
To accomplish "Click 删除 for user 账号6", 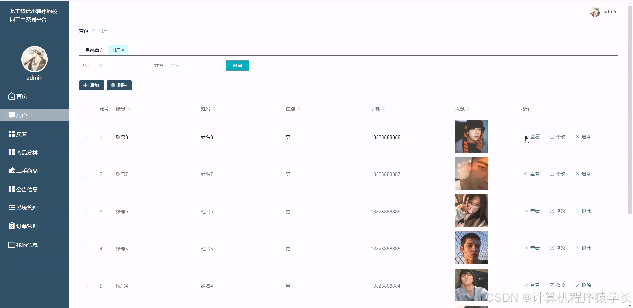I will 583,211.
